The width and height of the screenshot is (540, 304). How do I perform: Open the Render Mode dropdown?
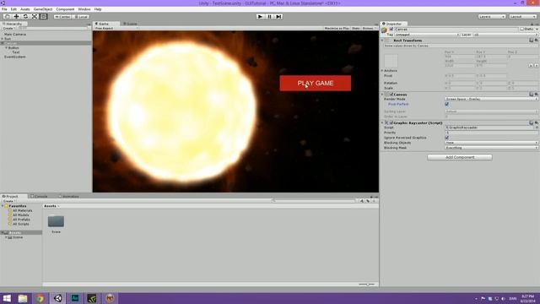coord(491,99)
